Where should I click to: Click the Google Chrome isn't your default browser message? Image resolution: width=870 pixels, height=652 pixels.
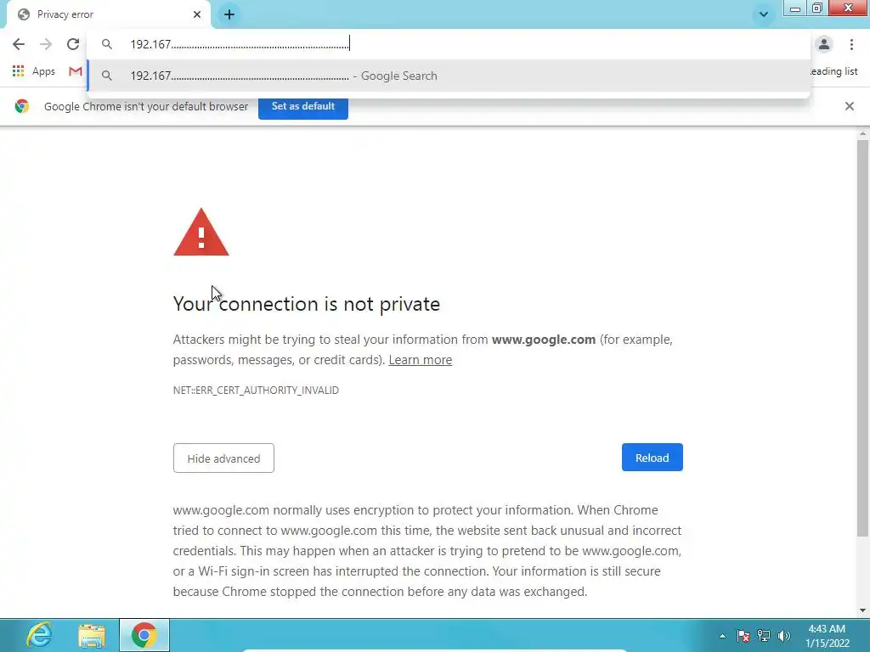coord(146,106)
